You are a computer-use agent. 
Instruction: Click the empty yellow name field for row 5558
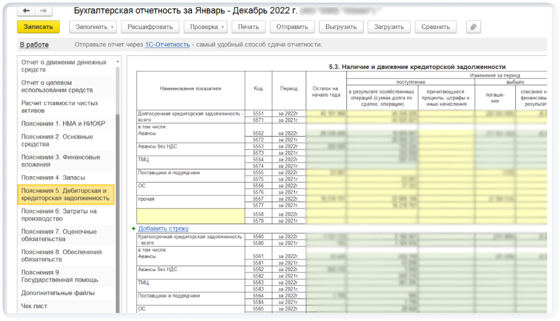[190, 216]
